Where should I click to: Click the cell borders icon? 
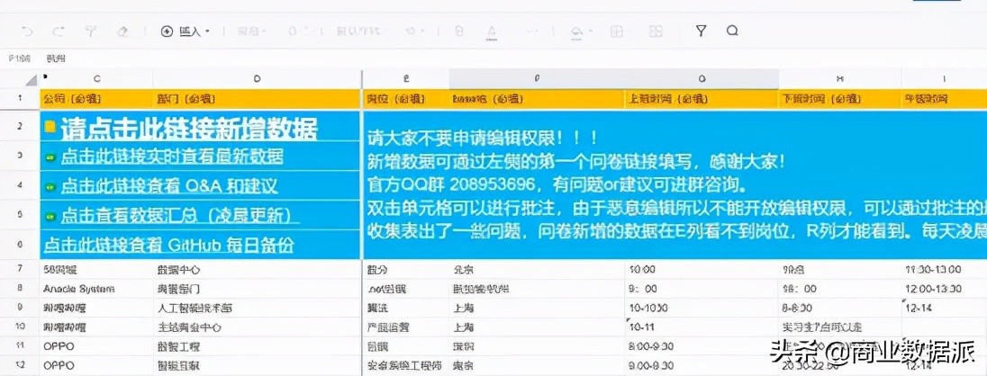tap(618, 31)
